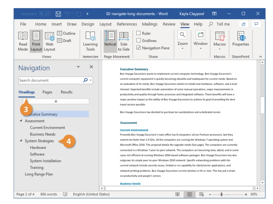The width and height of the screenshot is (273, 204).
Task: Go to Current Environment heading
Action: 47,127
